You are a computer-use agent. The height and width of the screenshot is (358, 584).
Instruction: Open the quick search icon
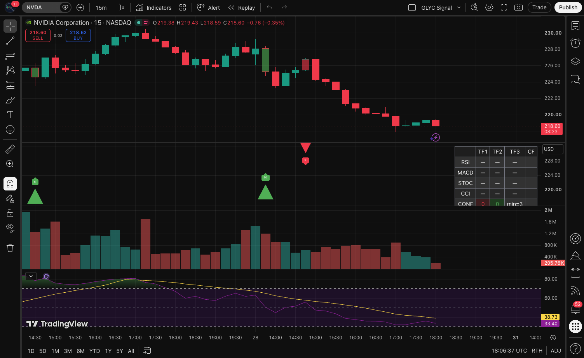point(474,7)
